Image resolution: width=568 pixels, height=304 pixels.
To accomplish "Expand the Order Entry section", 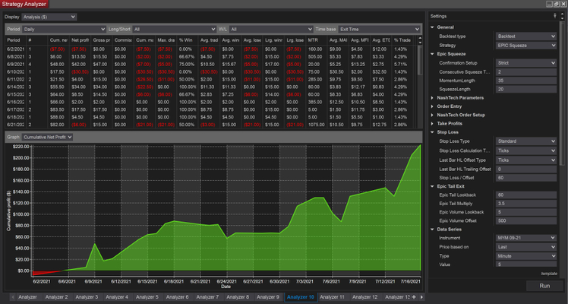I will click(433, 106).
